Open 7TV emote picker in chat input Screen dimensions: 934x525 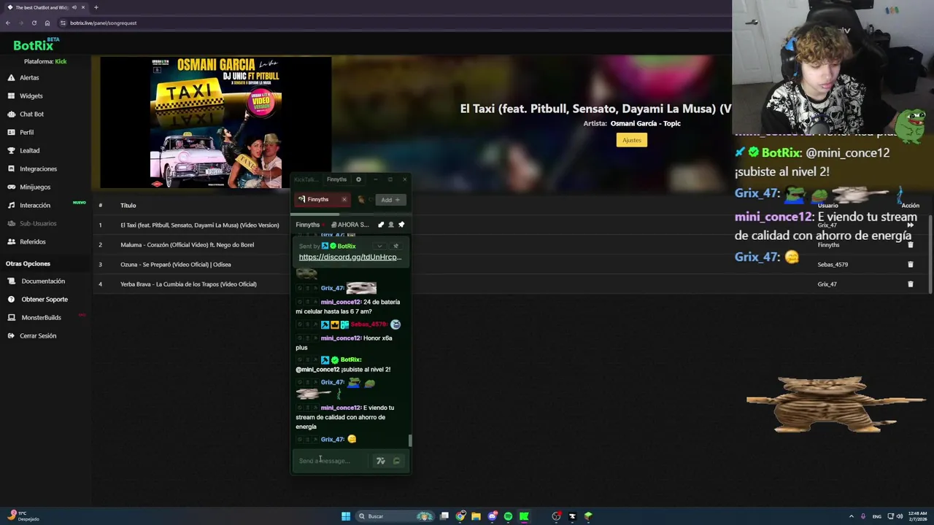click(380, 461)
